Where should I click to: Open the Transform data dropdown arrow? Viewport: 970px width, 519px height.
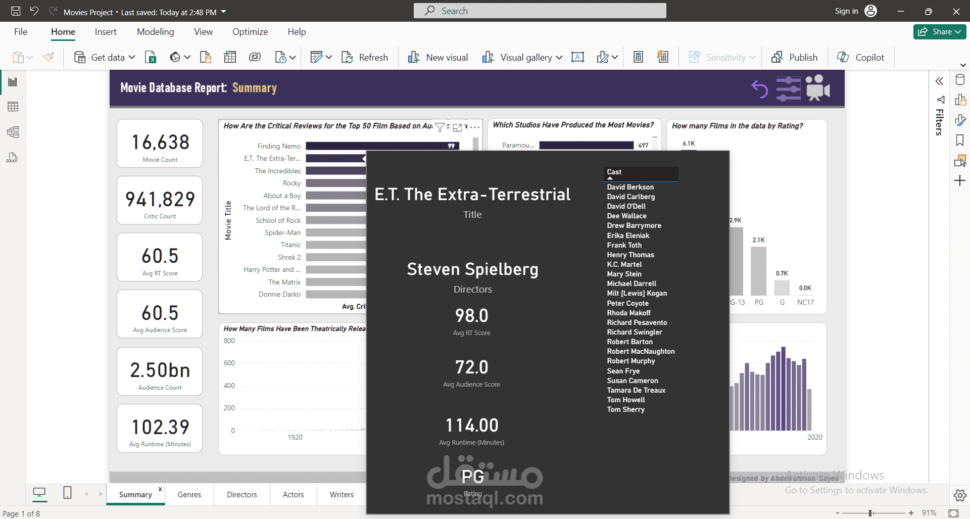coord(329,58)
